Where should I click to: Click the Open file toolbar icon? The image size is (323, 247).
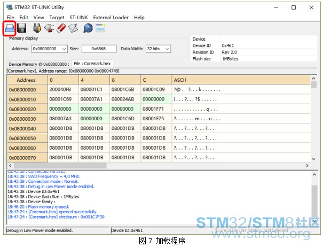pos(10,28)
